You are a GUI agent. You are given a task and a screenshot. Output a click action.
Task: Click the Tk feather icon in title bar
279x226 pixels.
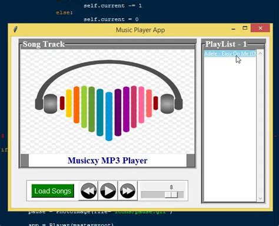click(x=15, y=29)
